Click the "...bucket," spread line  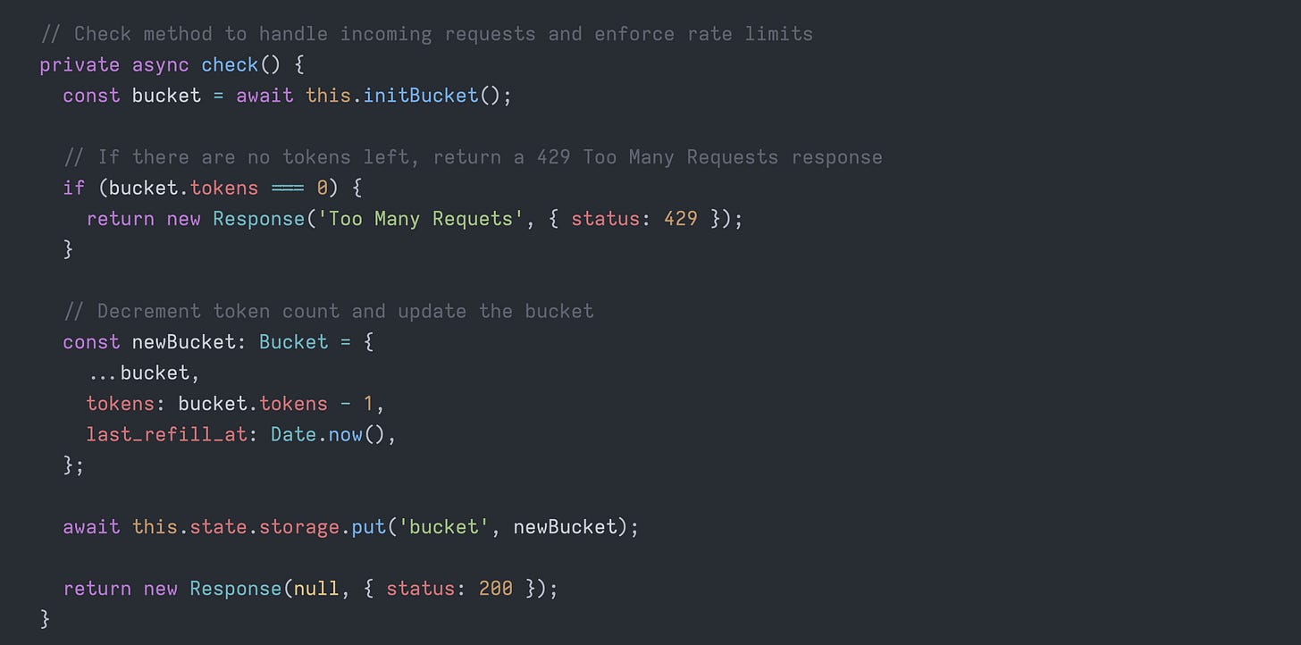(x=143, y=373)
